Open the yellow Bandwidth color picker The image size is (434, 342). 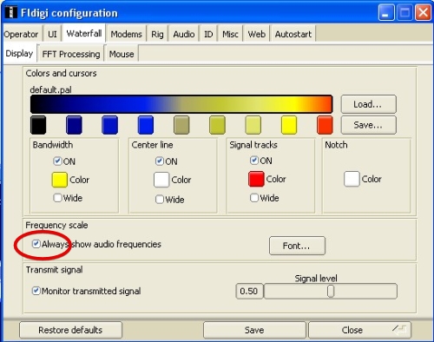[60, 180]
